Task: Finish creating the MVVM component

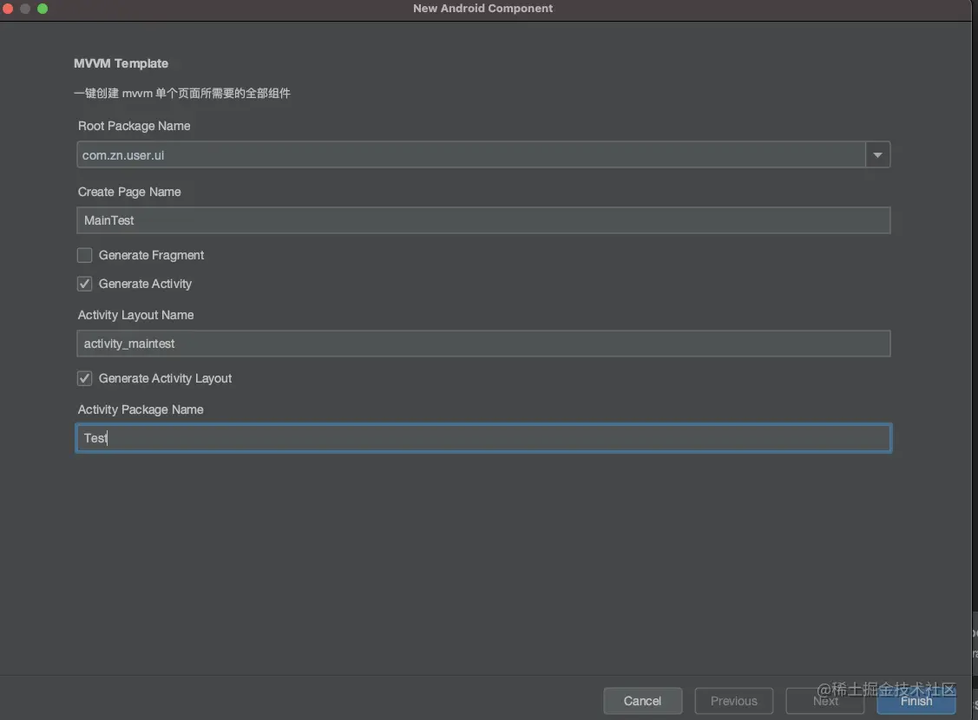Action: pyautogui.click(x=916, y=701)
